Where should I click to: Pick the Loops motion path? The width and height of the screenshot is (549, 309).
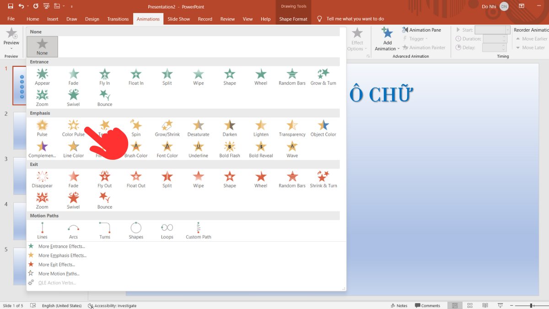tap(167, 231)
